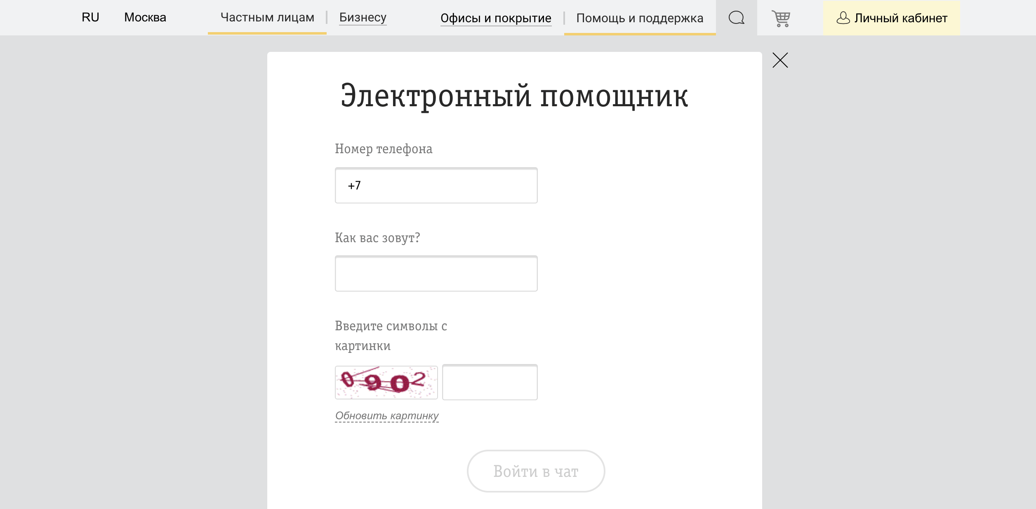
Task: Refresh the captcha via Обновить картинку
Action: (x=387, y=416)
